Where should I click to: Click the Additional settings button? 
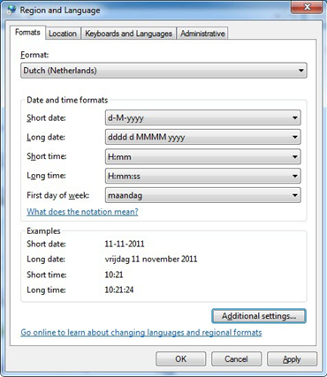coord(259,316)
